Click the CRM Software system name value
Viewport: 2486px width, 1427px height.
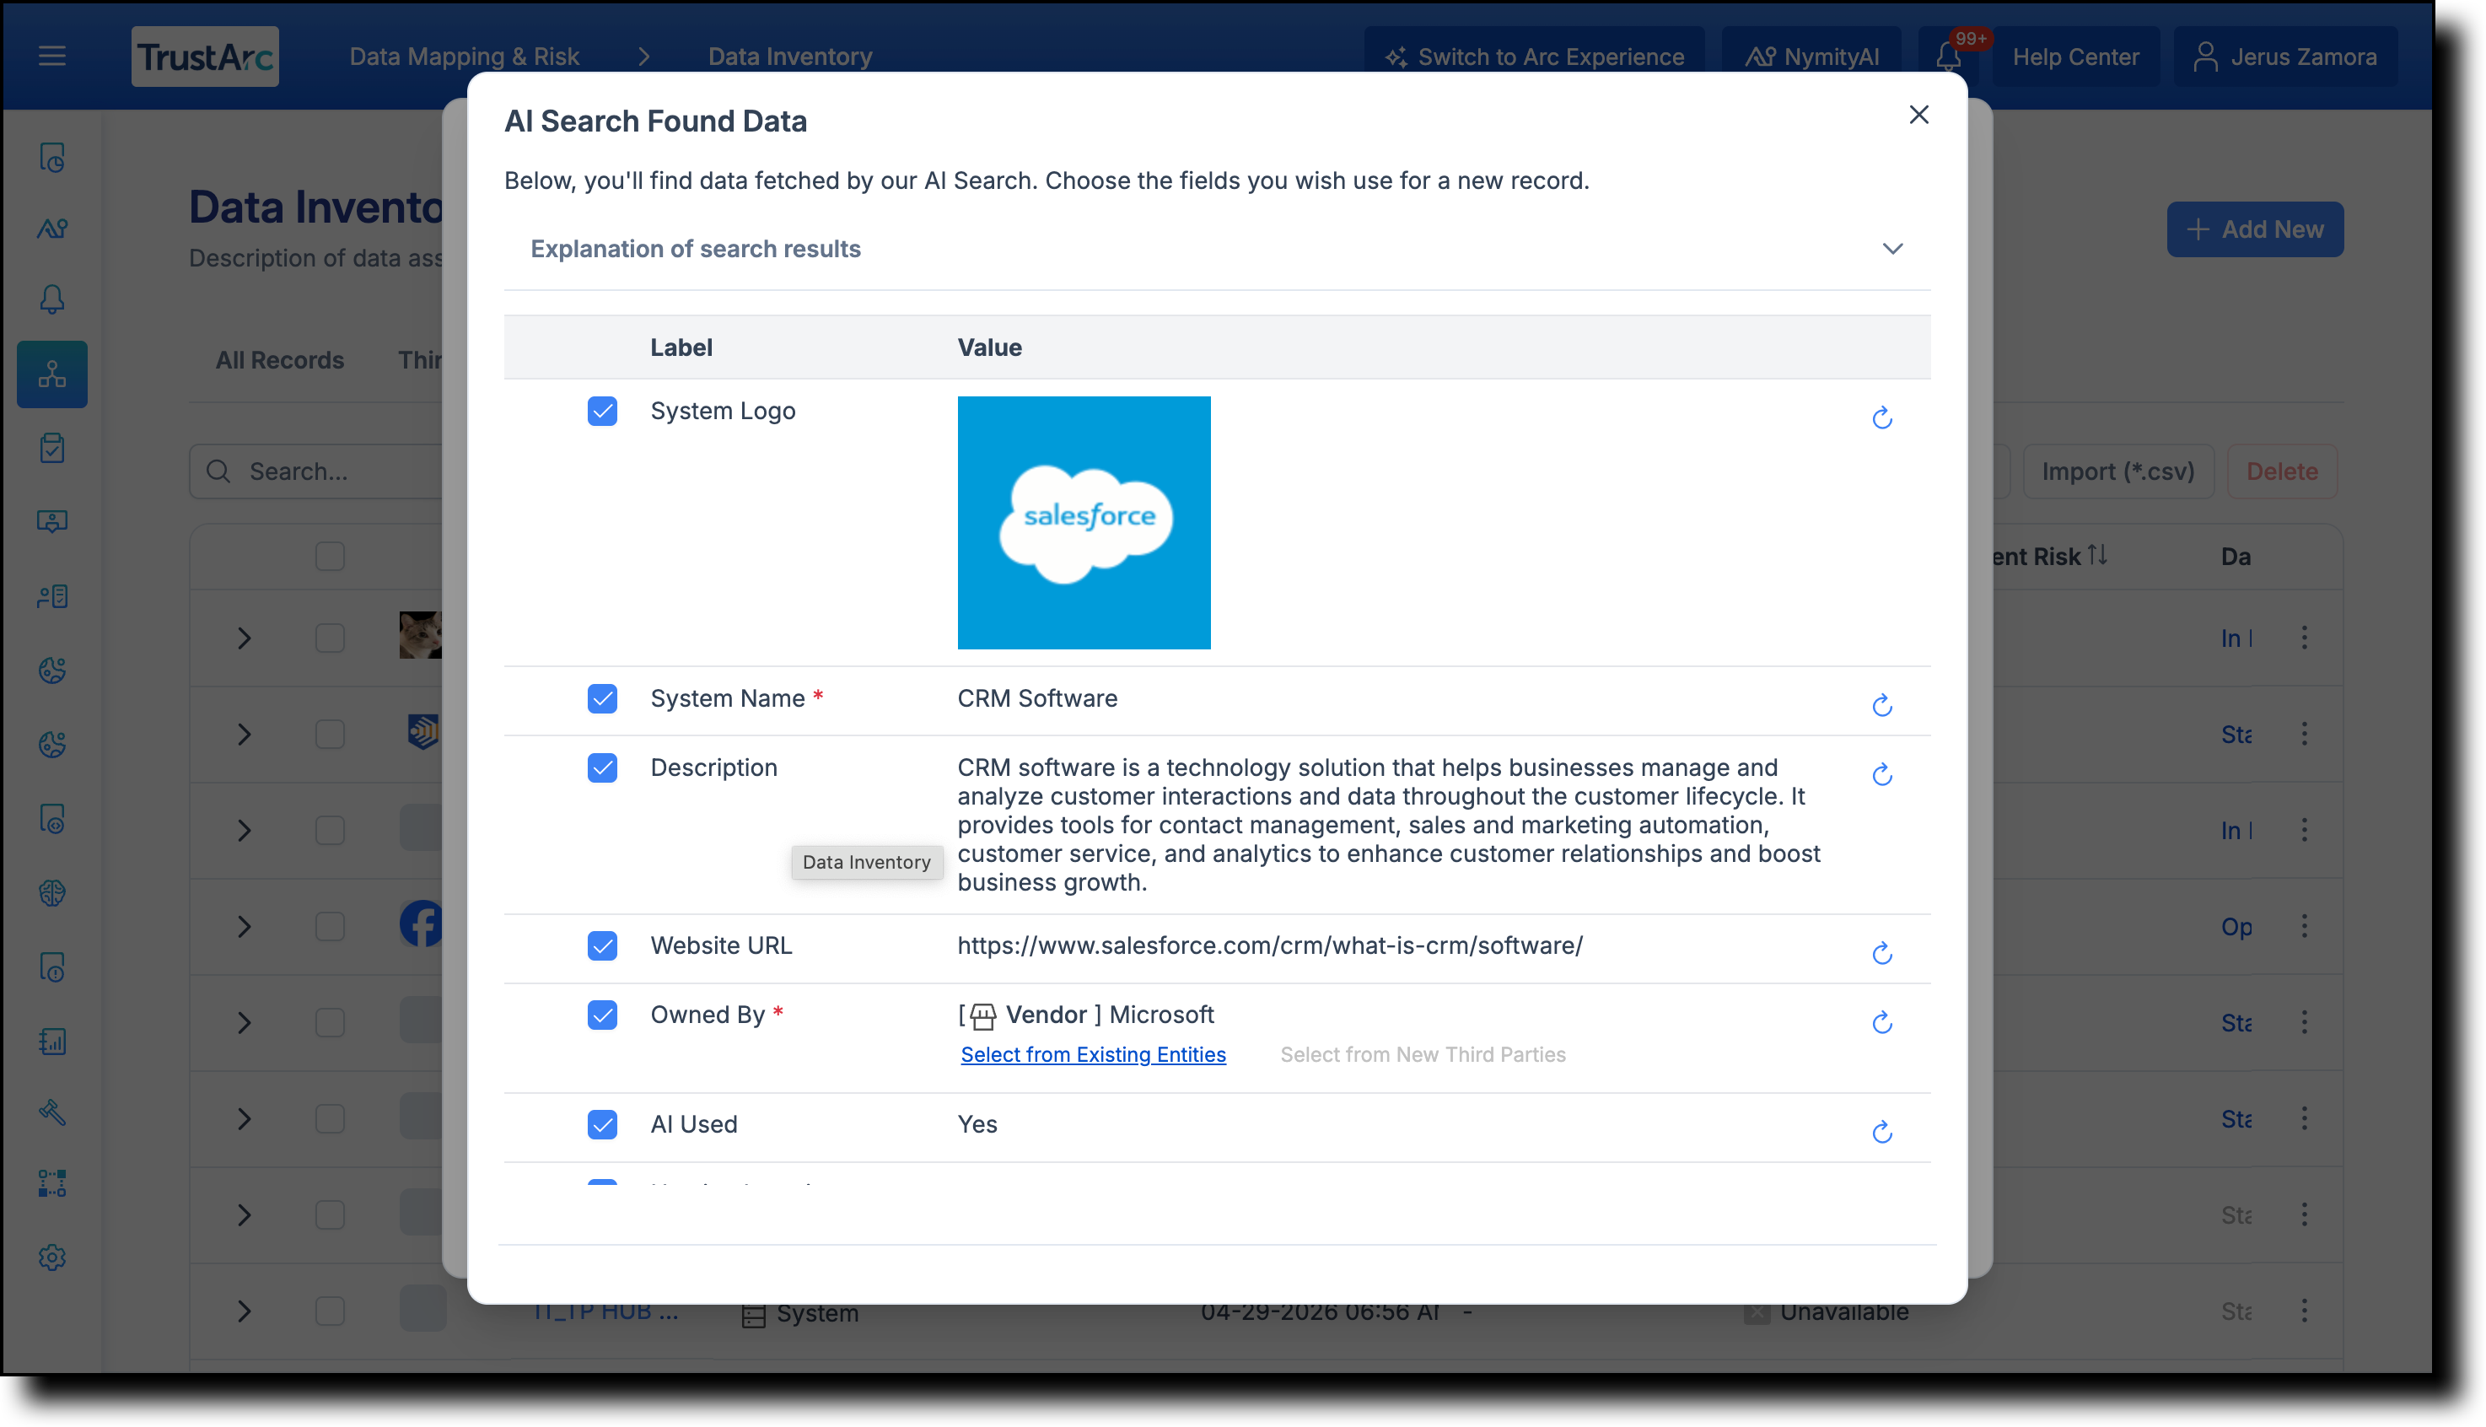(1036, 699)
